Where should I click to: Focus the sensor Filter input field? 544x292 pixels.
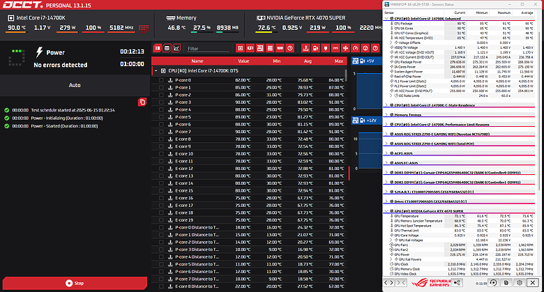(207, 49)
